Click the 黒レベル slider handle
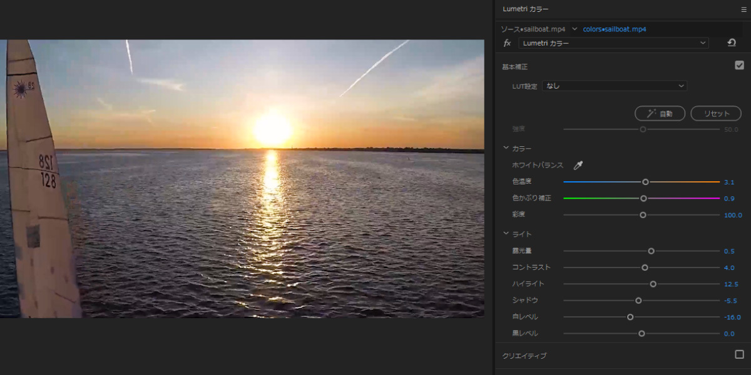 [x=641, y=334]
